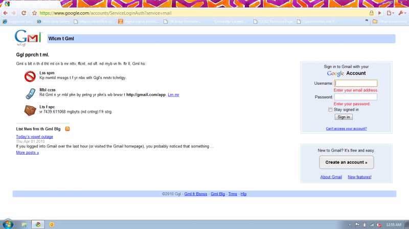Click the Gmail logo
Image resolution: width=409 pixels, height=229 pixels.
pos(28,37)
